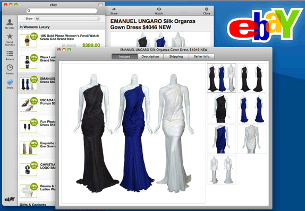
Task: Select thumbnail of two black dresses
Action: pos(252,78)
